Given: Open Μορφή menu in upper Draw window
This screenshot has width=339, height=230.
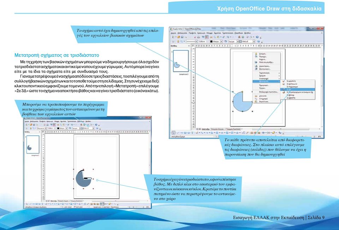Looking at the screenshot, I should [x=209, y=33].
